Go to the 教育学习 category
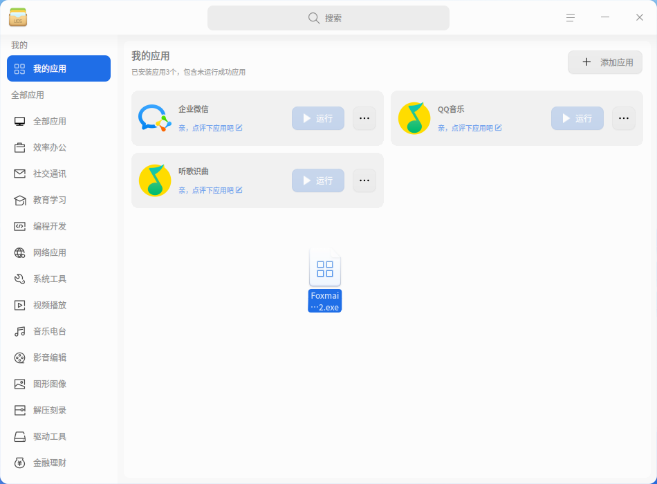Screen dimensions: 657x484 click(50, 200)
